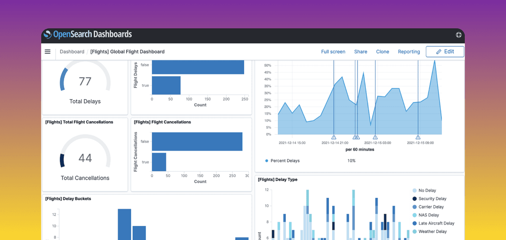Click the tallest bar in Delay Buckets chart
This screenshot has height=240, width=506.
coord(124,224)
